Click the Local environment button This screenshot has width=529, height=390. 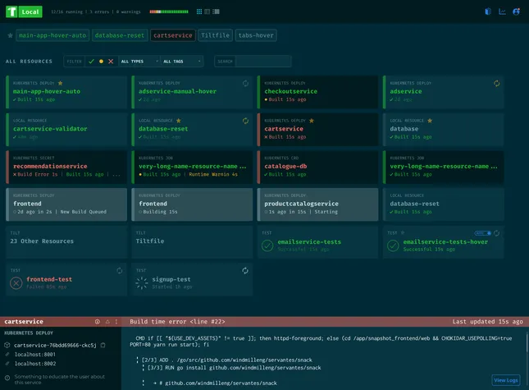30,11
